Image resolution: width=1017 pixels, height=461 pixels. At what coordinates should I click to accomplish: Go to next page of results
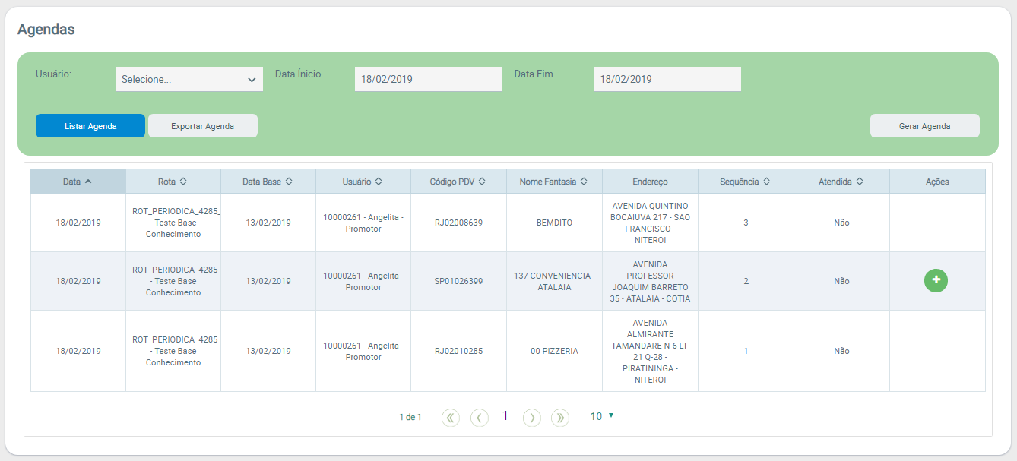[x=532, y=417]
